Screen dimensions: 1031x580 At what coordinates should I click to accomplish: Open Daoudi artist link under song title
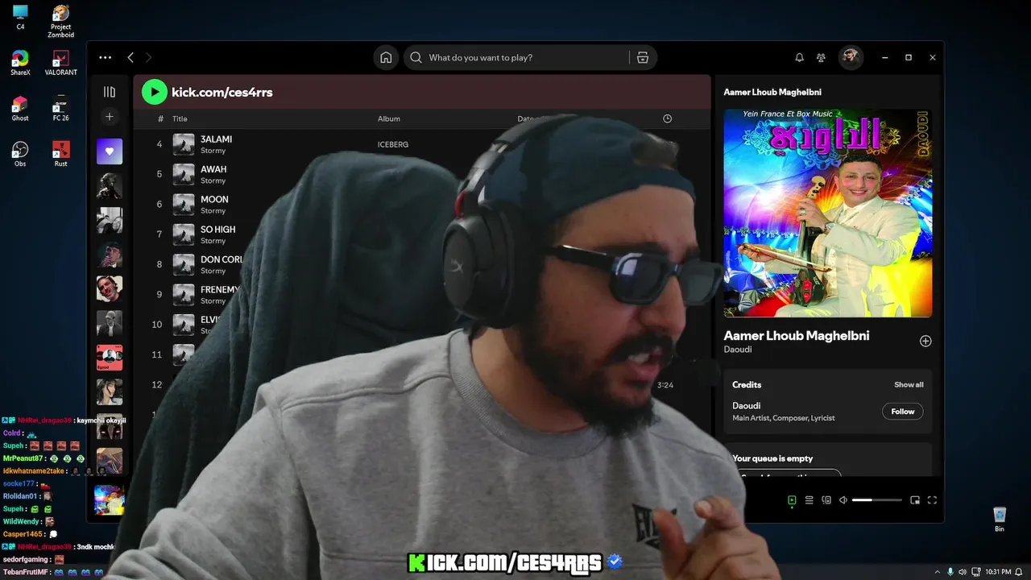738,350
